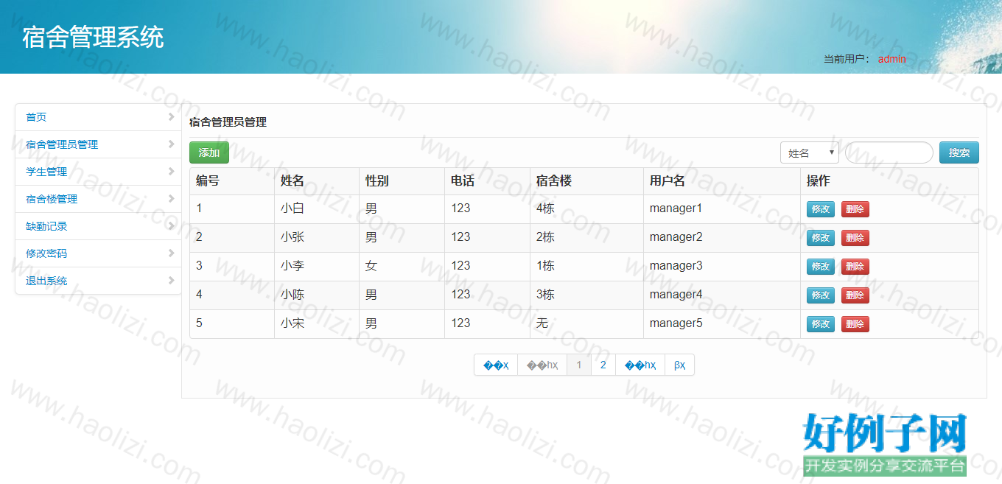Screen dimensions: 1002x484
Task: Go to page 2 in pagination
Action: (603, 365)
